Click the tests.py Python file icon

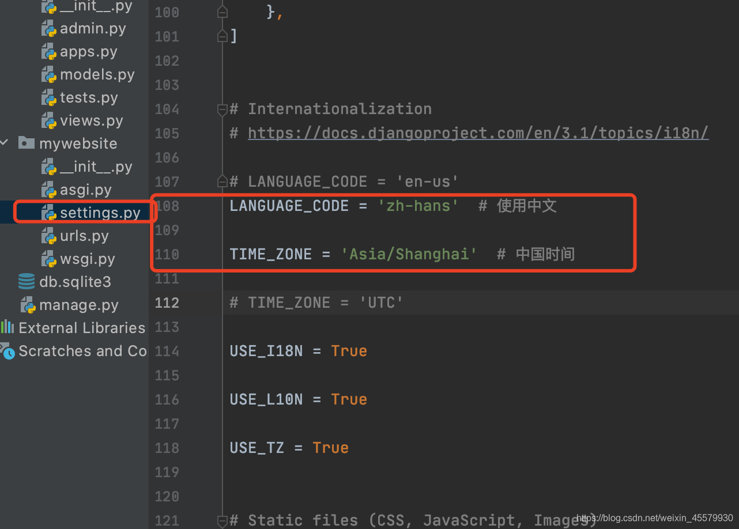[x=48, y=98]
